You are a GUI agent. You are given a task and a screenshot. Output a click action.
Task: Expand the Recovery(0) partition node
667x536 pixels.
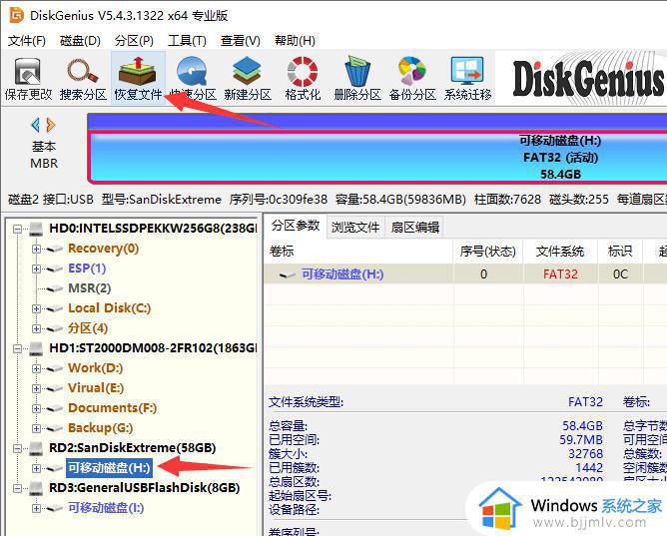[x=36, y=249]
